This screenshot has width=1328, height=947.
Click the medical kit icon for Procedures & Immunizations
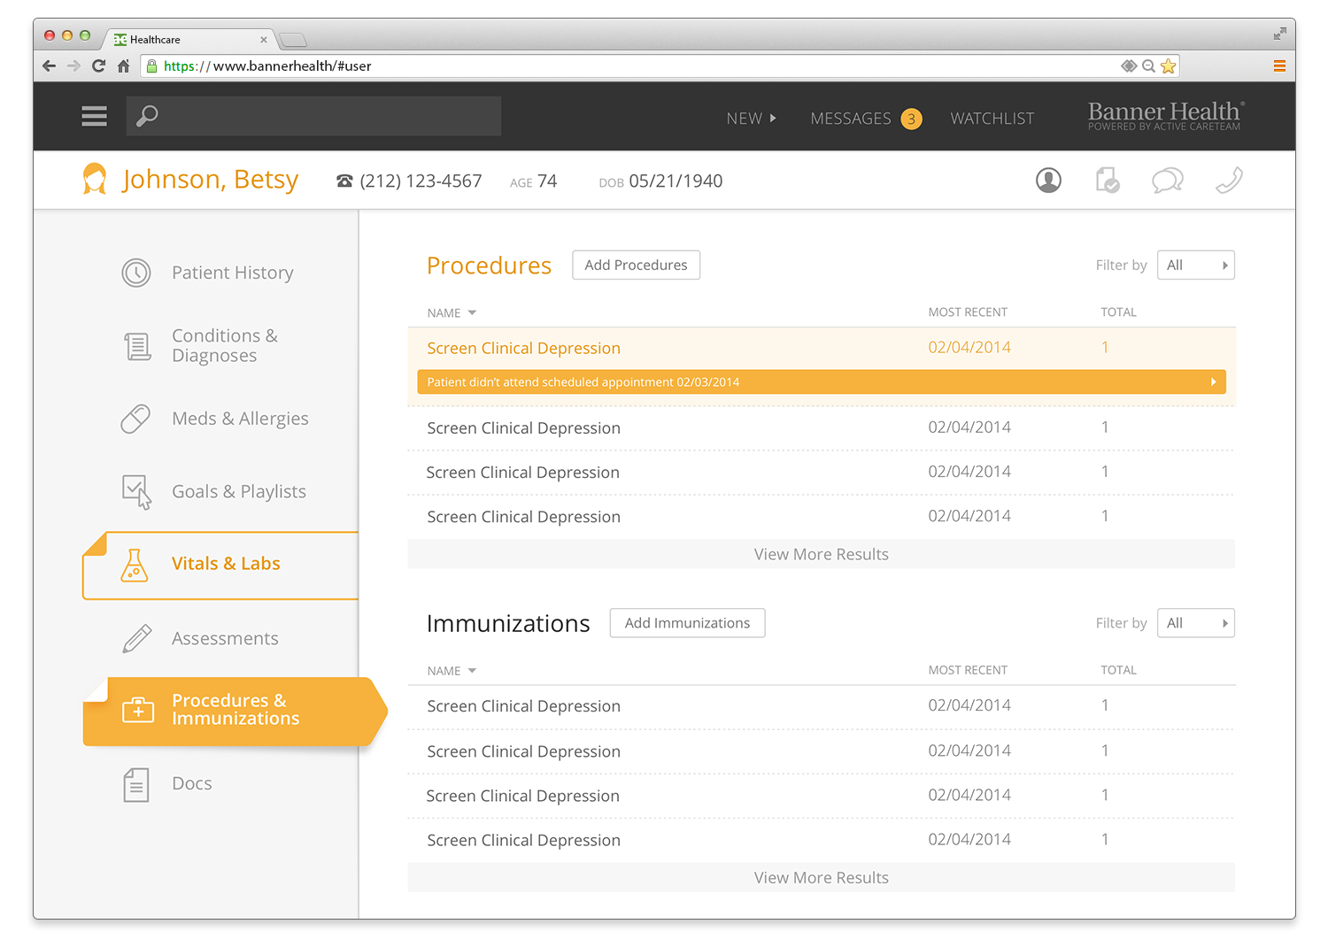click(138, 710)
